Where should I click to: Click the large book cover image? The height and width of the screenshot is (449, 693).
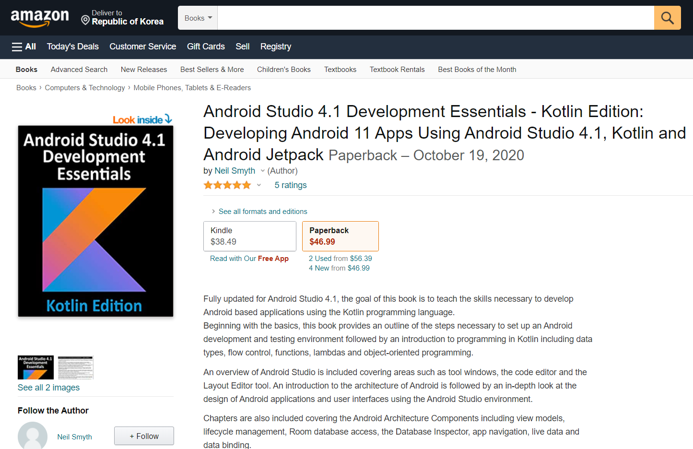tap(95, 221)
